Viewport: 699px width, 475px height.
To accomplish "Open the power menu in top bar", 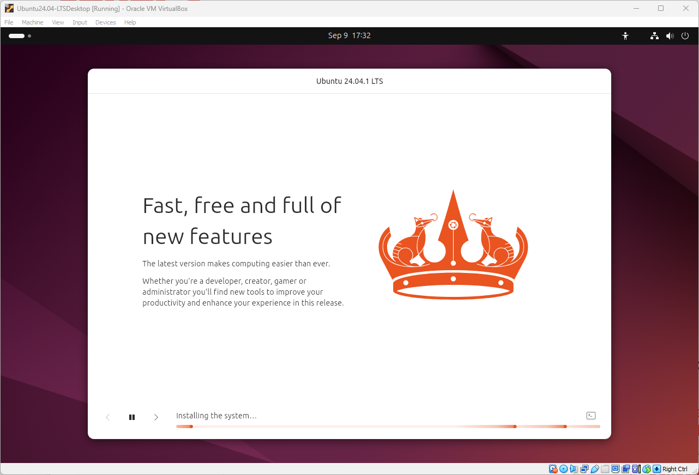I will [685, 36].
